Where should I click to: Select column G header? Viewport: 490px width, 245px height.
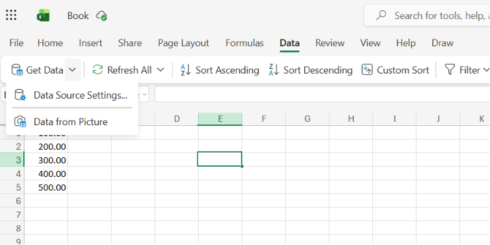pos(307,118)
